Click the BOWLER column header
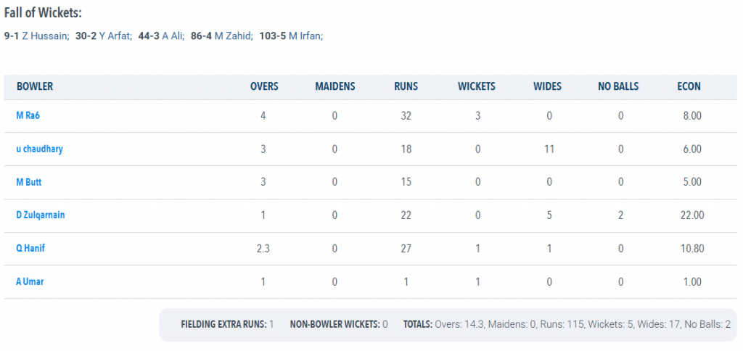 click(35, 87)
